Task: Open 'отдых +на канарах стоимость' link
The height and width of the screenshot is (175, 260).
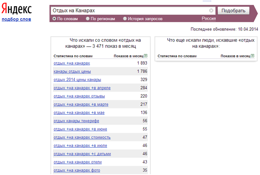Action: (82, 137)
